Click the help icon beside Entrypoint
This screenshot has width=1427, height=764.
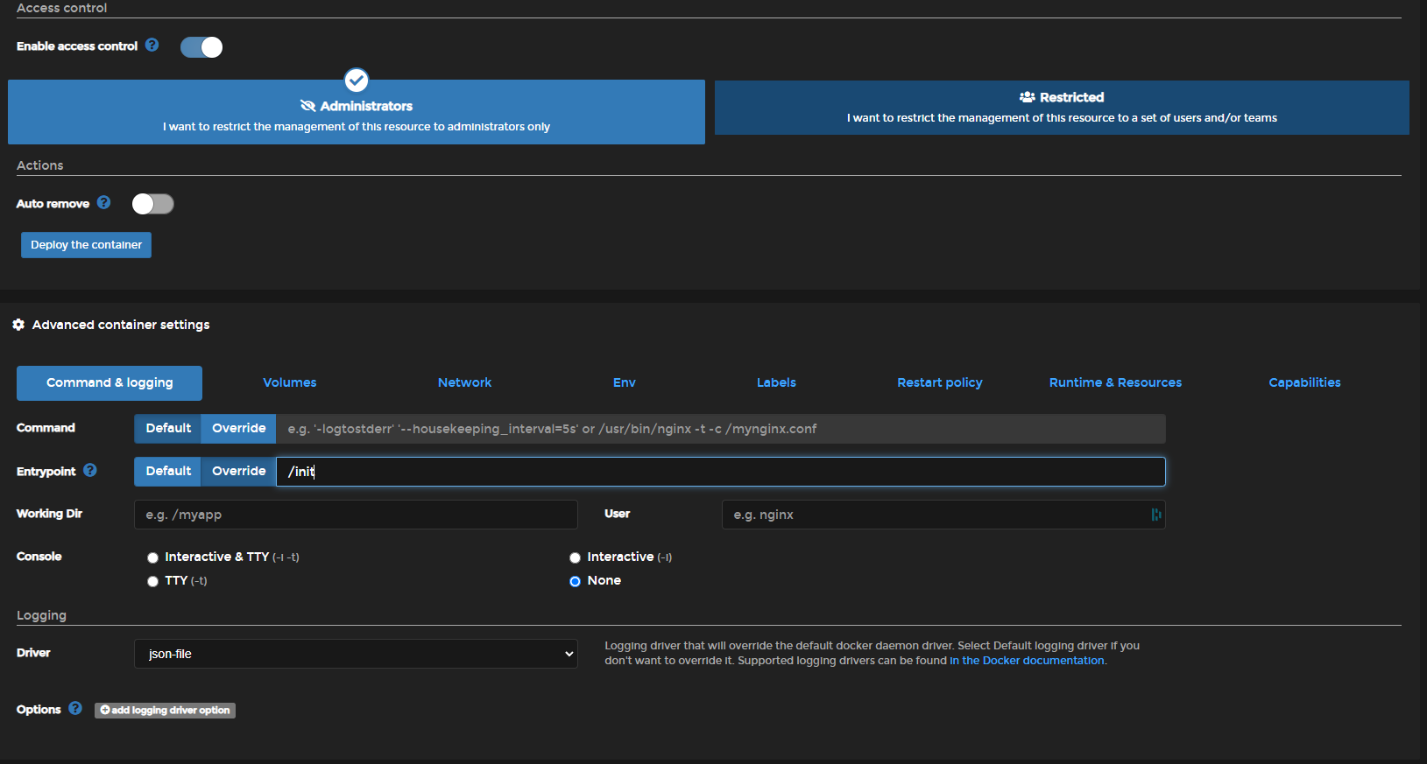pyautogui.click(x=90, y=470)
